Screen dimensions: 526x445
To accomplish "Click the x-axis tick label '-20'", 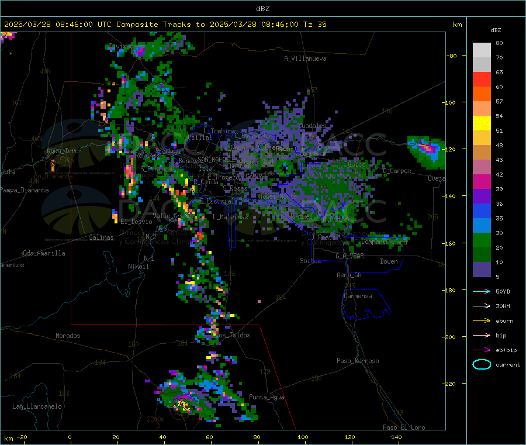I will pos(22,437).
